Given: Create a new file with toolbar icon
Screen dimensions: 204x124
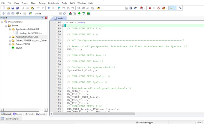Looking at the screenshot, I should tap(4, 8).
